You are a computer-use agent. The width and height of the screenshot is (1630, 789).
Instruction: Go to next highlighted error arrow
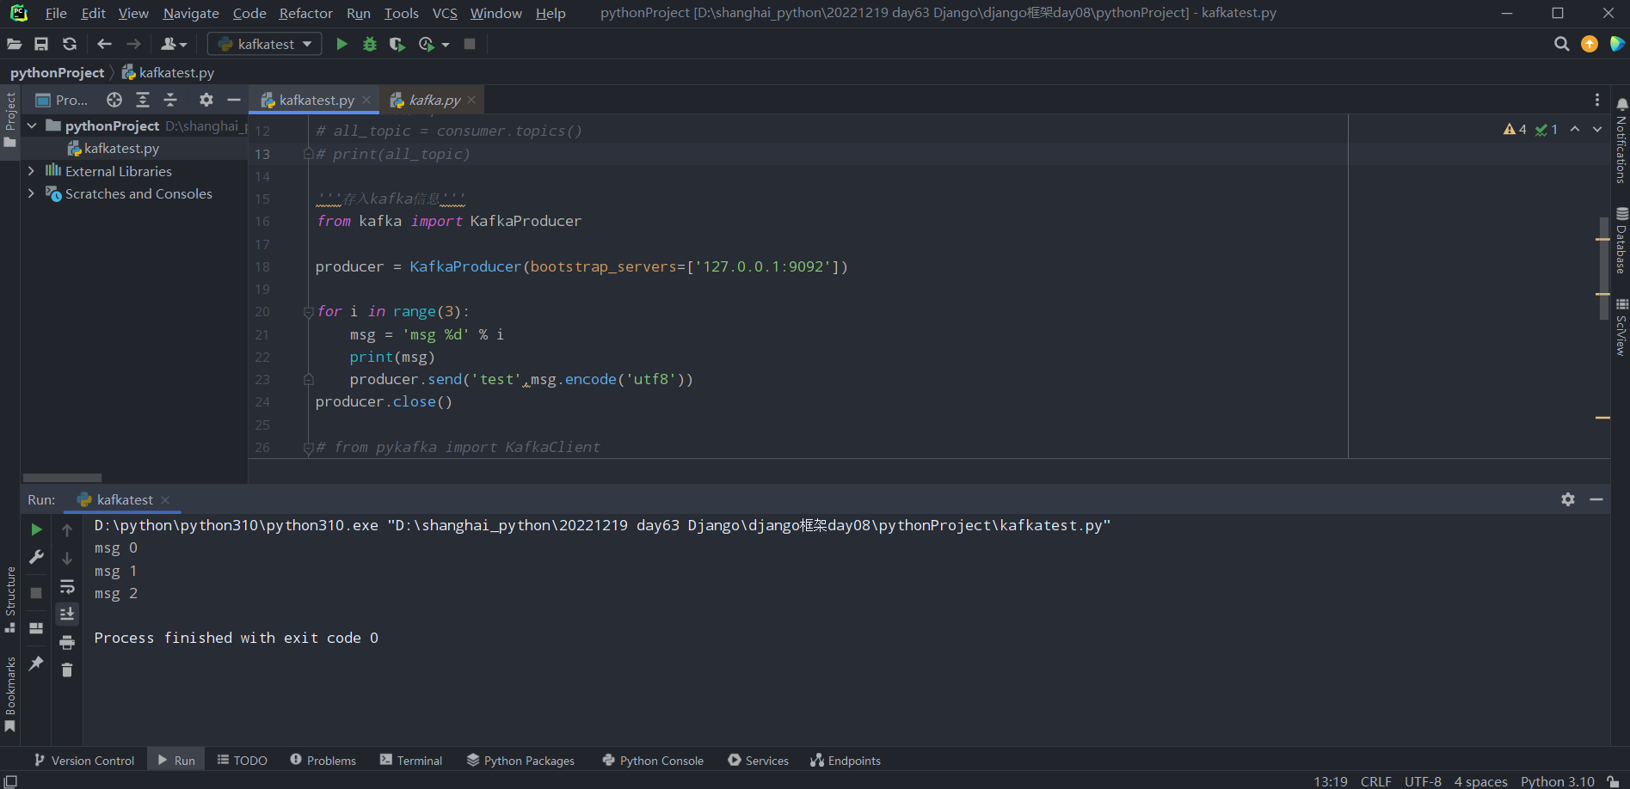[1597, 129]
